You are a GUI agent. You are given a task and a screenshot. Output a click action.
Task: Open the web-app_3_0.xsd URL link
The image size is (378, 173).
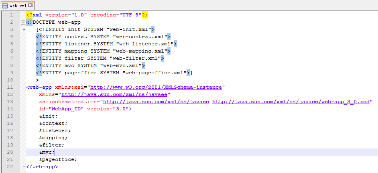pyautogui.click(x=291, y=102)
